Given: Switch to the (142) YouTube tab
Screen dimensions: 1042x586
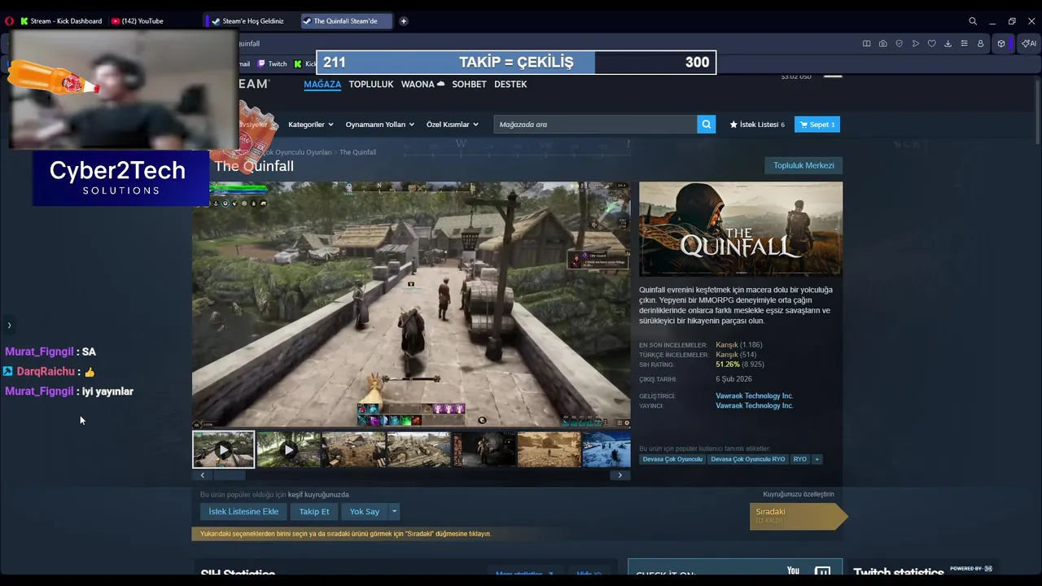Looking at the screenshot, I should pyautogui.click(x=138, y=21).
